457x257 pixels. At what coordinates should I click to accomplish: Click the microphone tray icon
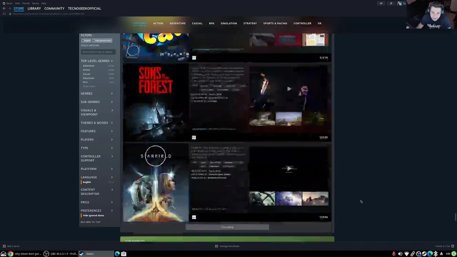click(x=394, y=254)
